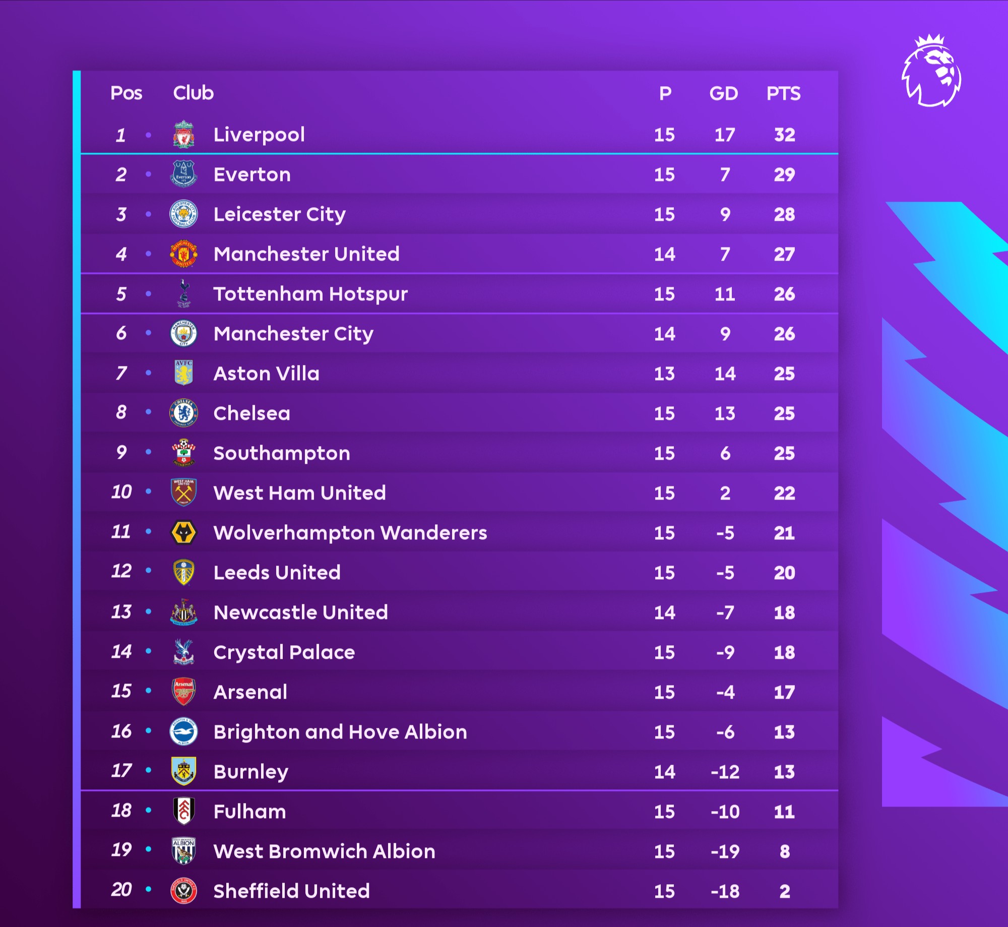Select the Sheffield United crest
This screenshot has width=1008, height=927.
click(183, 891)
